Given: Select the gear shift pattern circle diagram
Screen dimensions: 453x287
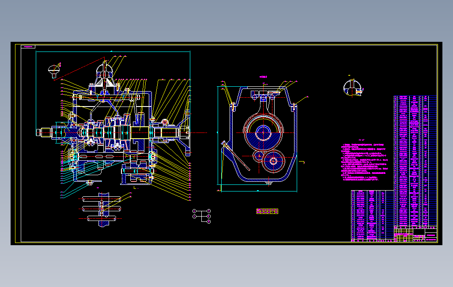Looking at the screenshot, I should (202, 216).
